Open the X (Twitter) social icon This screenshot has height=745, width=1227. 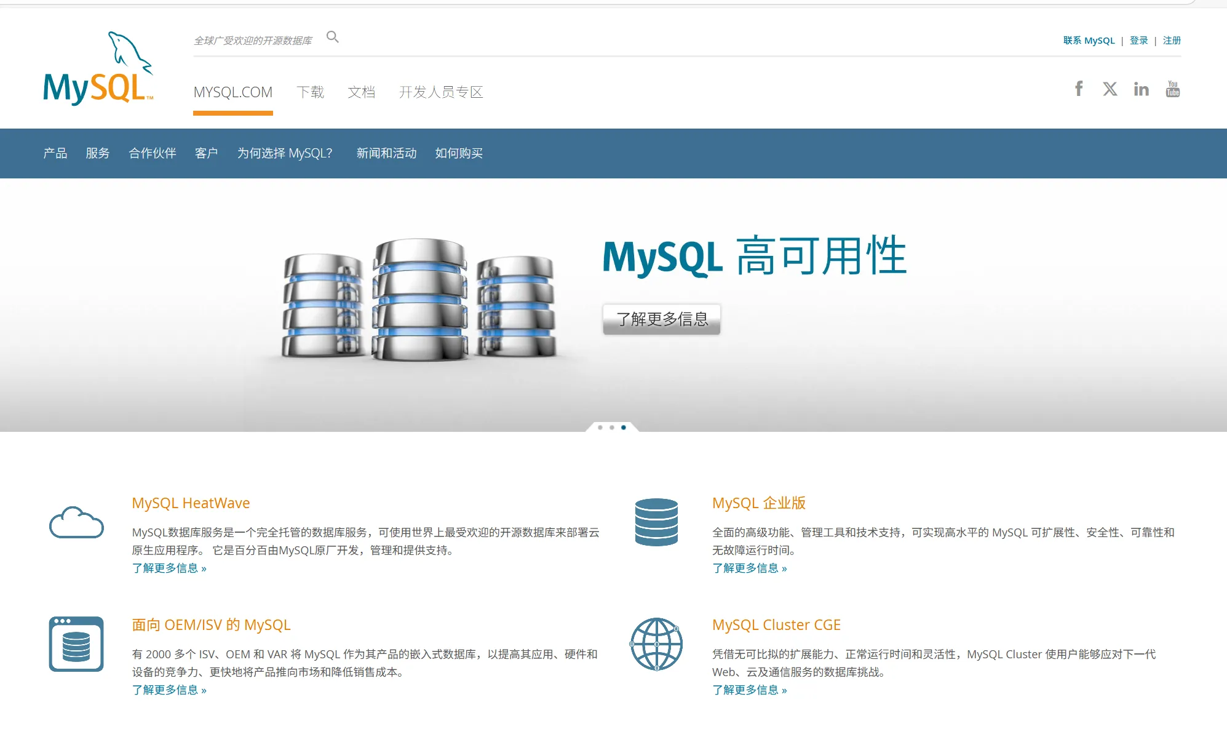1110,89
